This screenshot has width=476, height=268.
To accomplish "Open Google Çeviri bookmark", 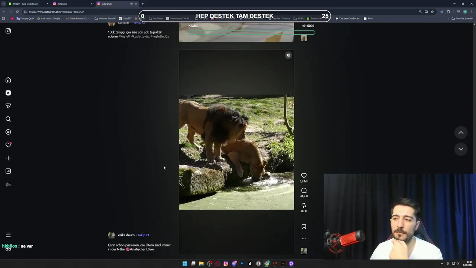I will pos(25,18).
